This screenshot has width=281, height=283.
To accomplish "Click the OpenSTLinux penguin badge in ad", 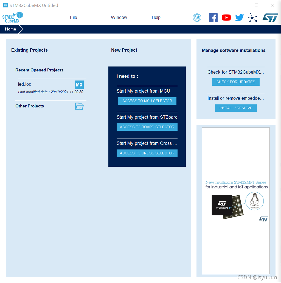I will (x=254, y=201).
